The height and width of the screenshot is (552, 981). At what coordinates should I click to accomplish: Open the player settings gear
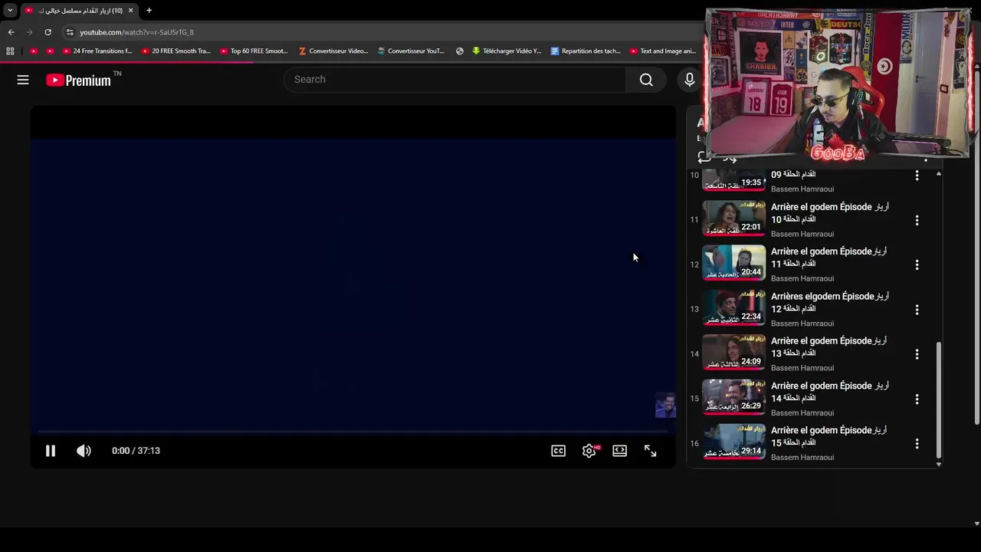pos(589,451)
